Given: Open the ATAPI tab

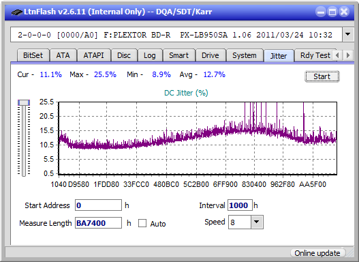Looking at the screenshot, I should (x=93, y=55).
